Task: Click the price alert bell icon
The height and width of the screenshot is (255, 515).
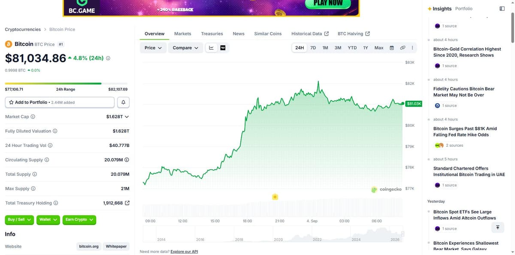Action: click(x=123, y=102)
